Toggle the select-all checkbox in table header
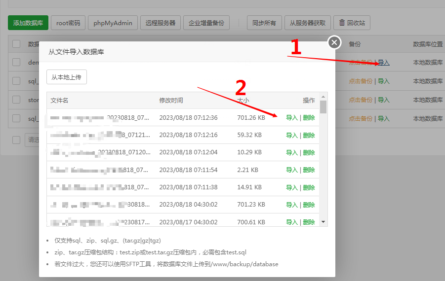Viewport: 445px width, 281px height. (16, 44)
